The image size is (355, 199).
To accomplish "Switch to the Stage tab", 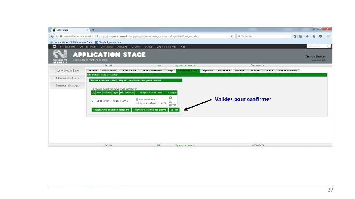I will point(170,71).
